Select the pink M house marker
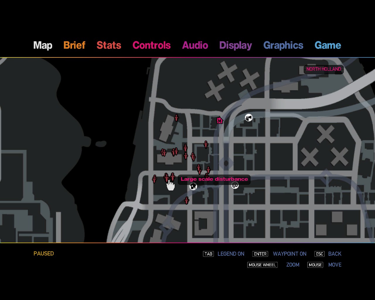 219,120
